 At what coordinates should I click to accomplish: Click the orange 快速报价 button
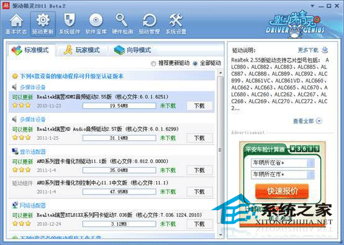pos(282,191)
